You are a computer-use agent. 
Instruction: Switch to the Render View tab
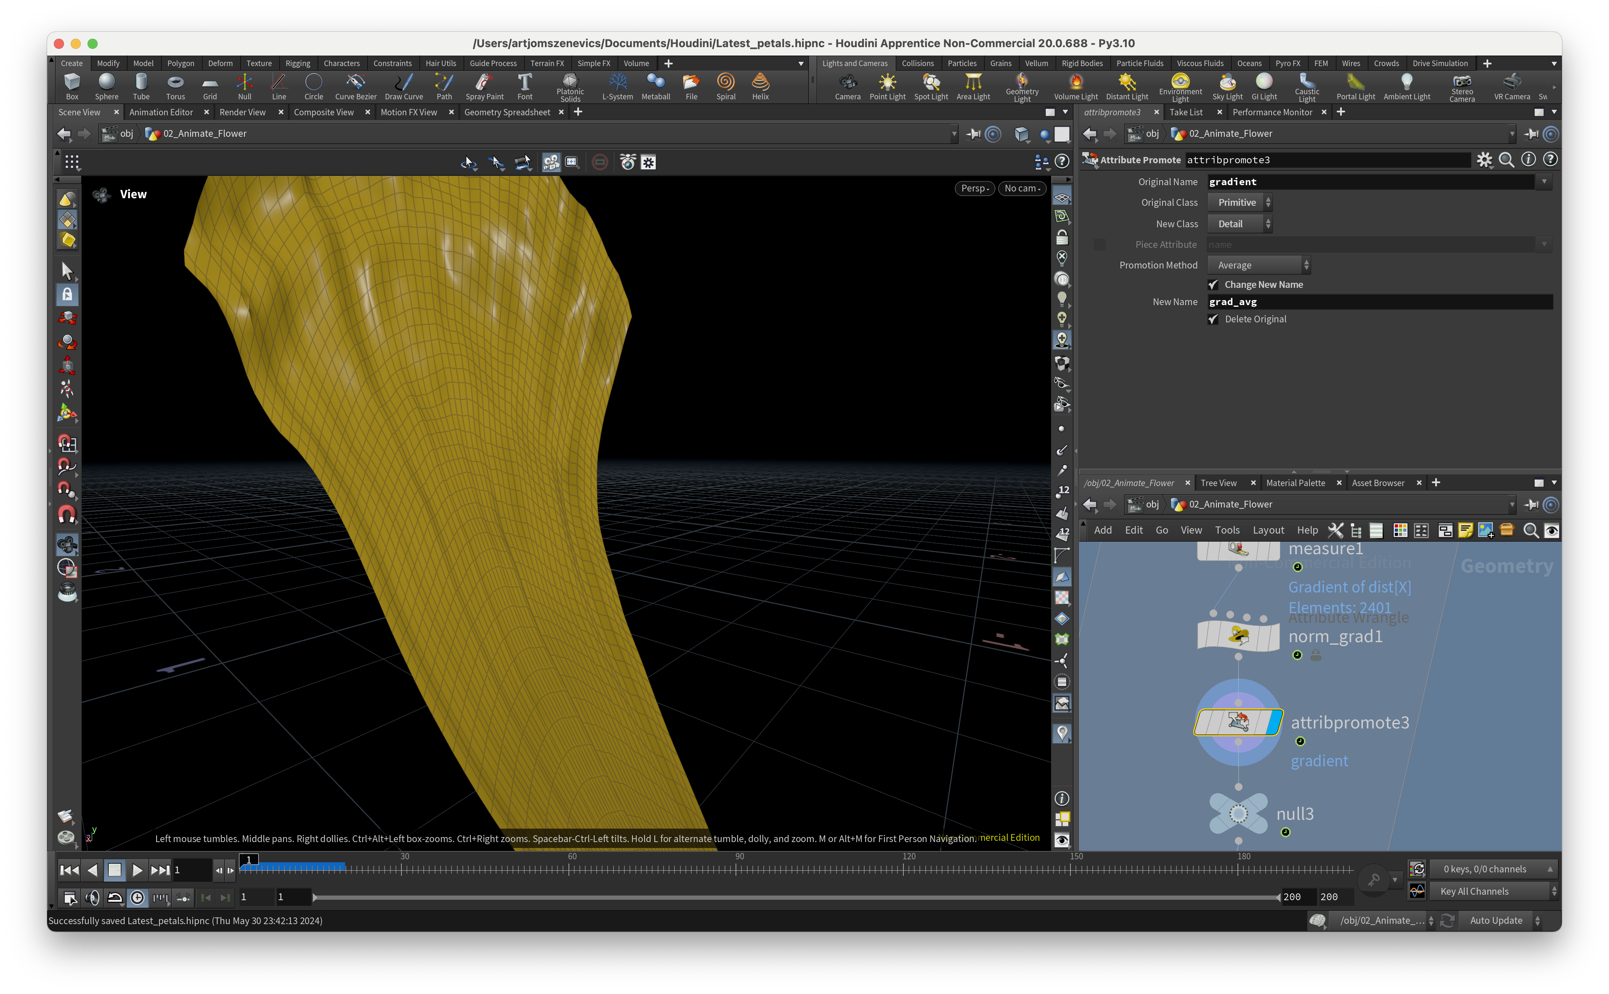point(242,112)
